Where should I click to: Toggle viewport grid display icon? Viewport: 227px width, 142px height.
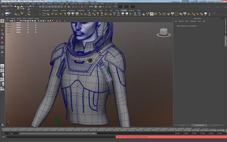pyautogui.click(x=21, y=21)
